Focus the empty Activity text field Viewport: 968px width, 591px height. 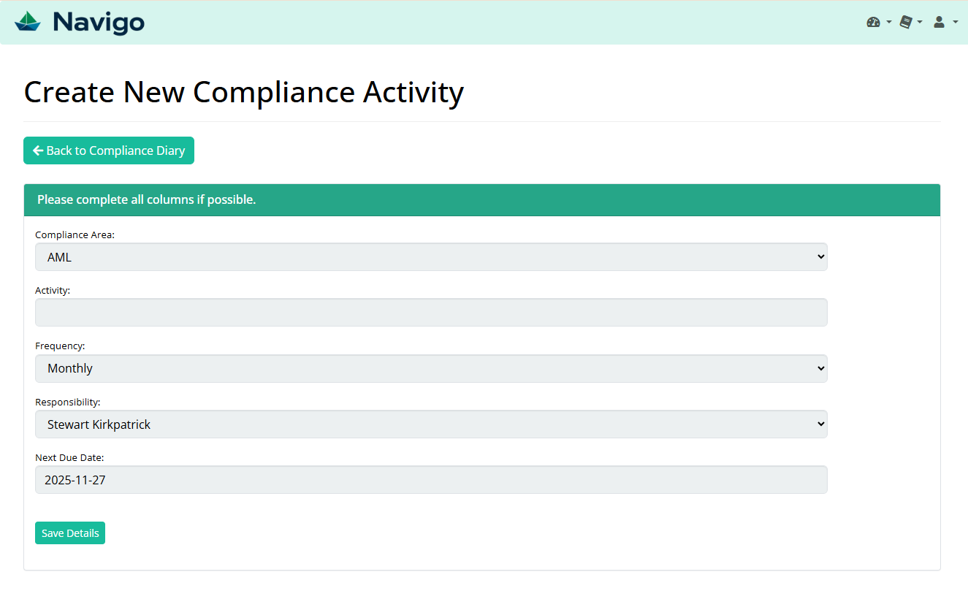click(431, 313)
